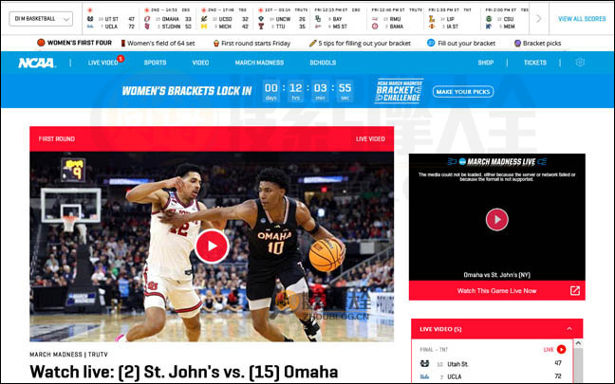Click the Women's Brackets Lock In banner text

point(187,91)
